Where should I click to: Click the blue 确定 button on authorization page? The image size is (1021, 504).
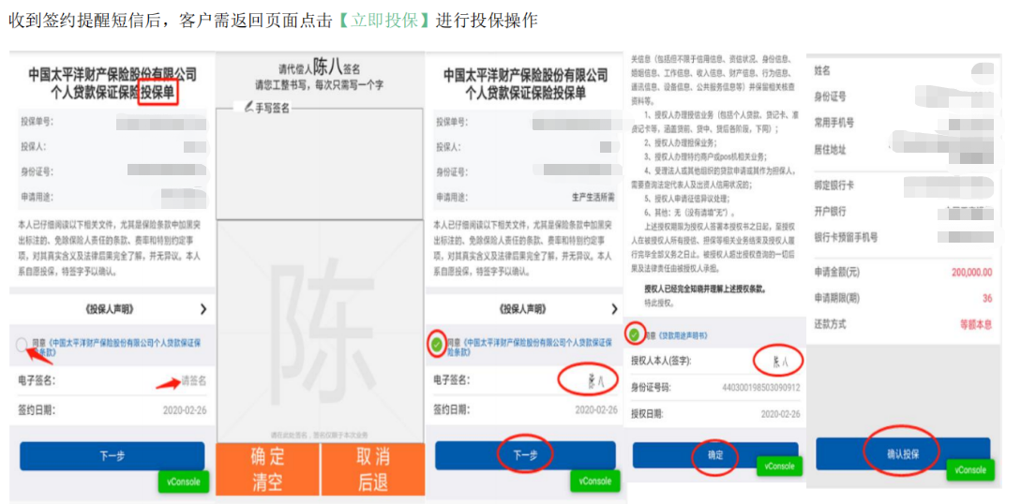[715, 455]
